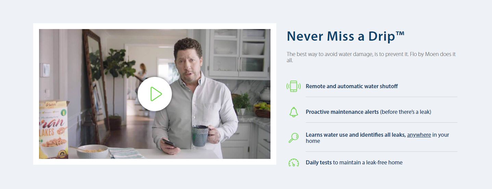Click the vibrating phone shutoff icon
492x189 pixels.
tap(293, 86)
